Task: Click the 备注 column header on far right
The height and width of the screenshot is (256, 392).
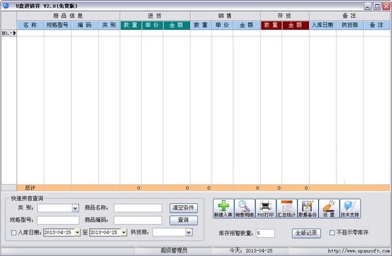Action: coord(377,25)
